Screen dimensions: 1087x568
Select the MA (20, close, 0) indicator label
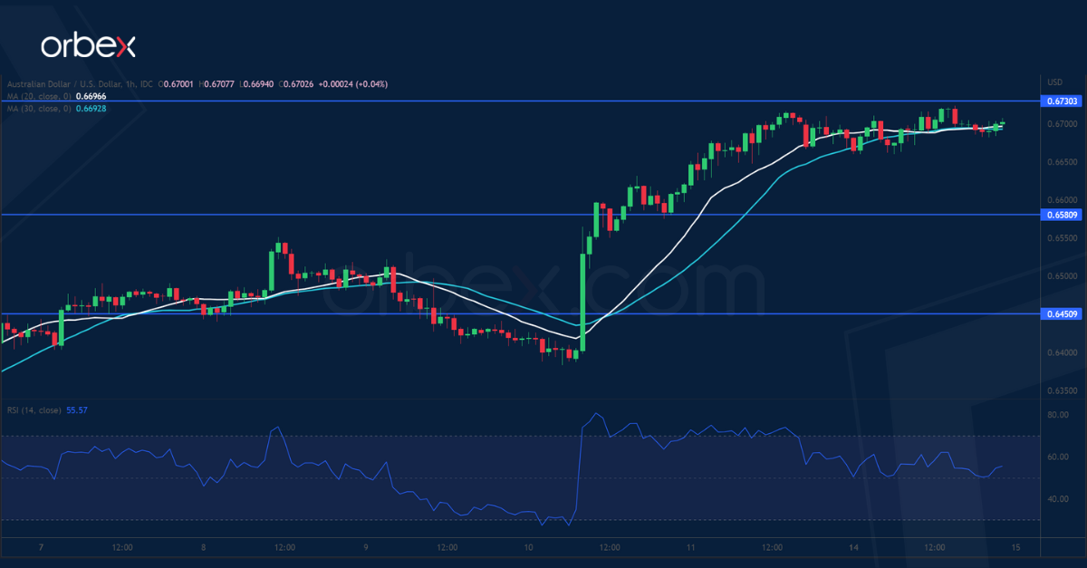point(36,96)
